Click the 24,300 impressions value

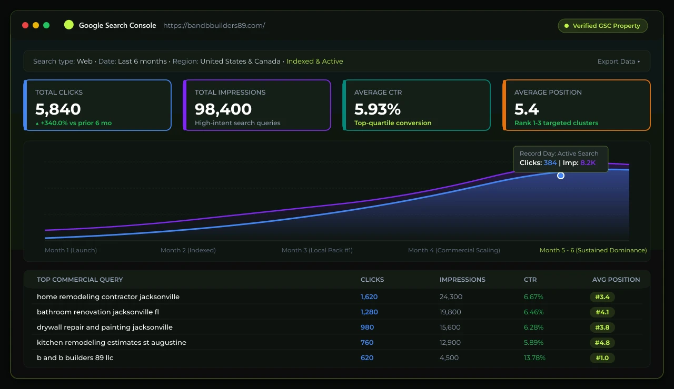451,297
